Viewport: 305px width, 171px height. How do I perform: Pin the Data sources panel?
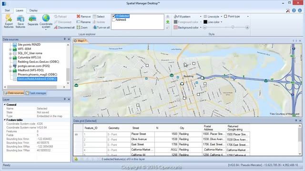coord(65,39)
